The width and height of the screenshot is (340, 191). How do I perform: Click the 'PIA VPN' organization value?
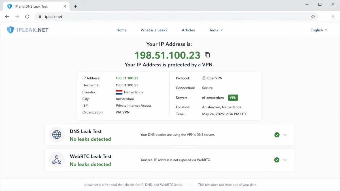122,112
